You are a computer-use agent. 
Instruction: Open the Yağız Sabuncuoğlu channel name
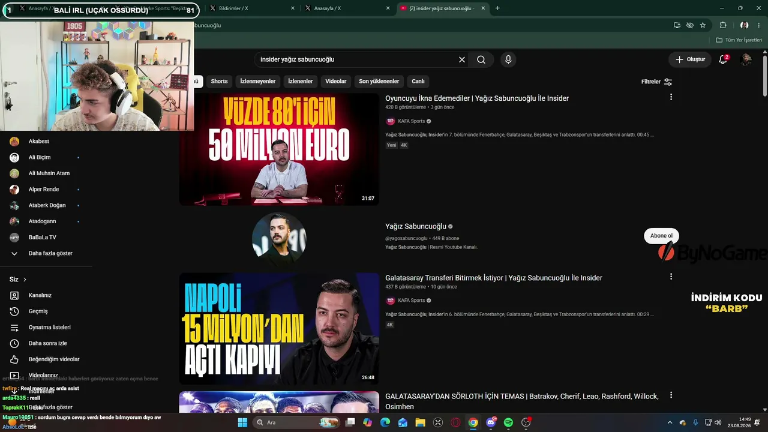[x=416, y=226]
